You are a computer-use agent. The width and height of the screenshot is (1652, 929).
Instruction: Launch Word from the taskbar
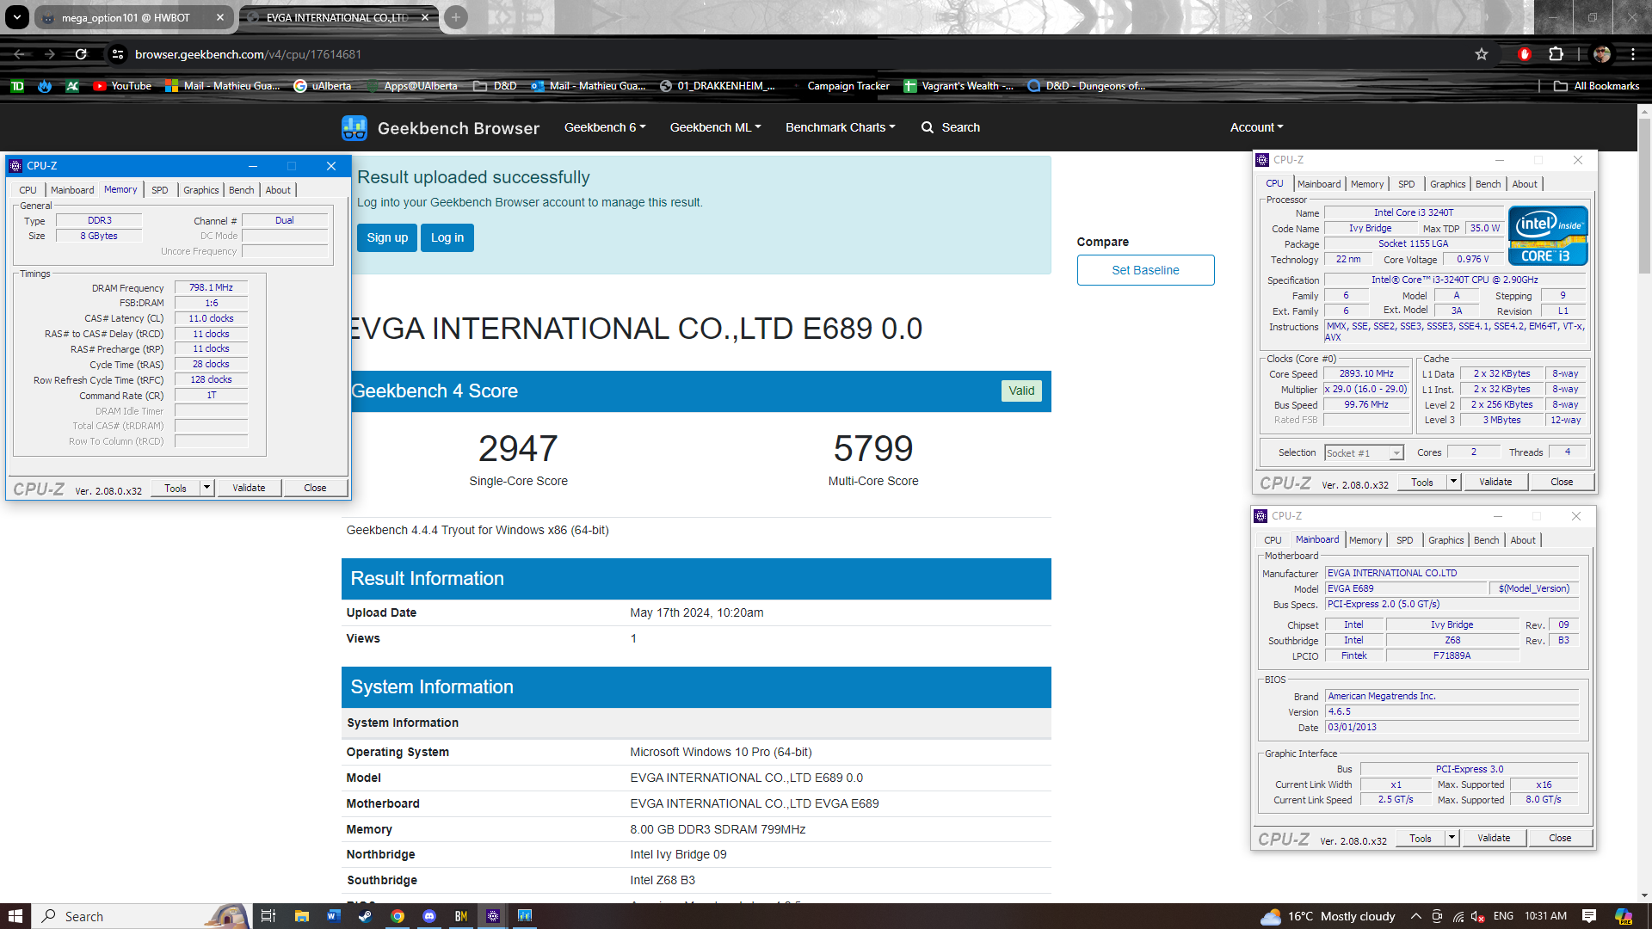[x=334, y=916]
